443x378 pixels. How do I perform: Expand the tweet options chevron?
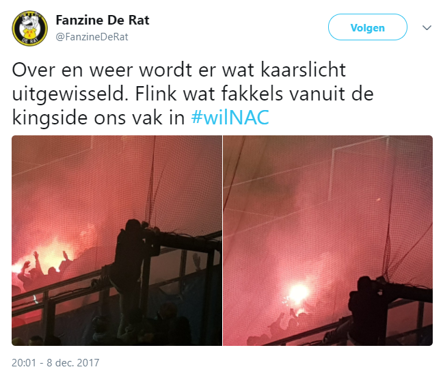pos(427,27)
